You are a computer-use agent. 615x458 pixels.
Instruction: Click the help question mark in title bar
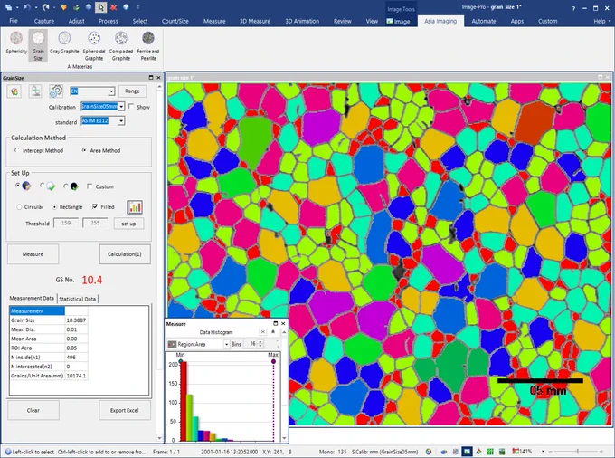coord(573,8)
